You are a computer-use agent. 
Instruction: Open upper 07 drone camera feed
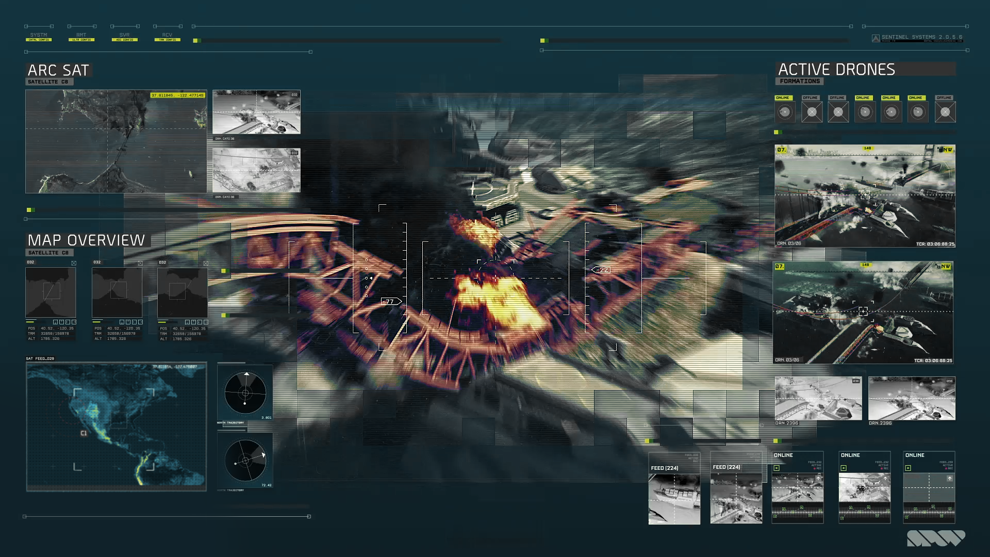coord(865,196)
